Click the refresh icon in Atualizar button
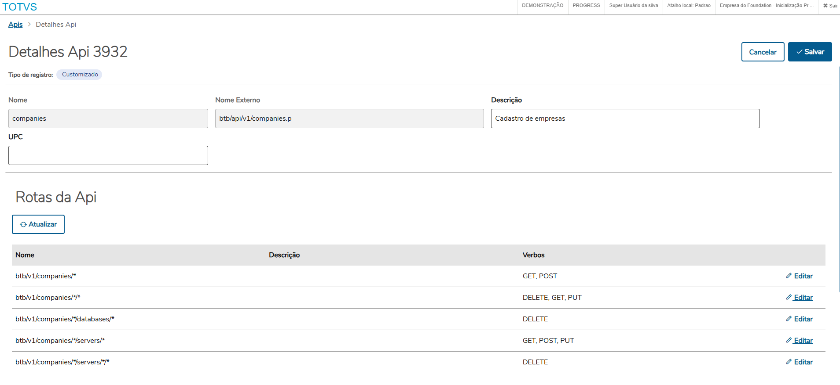840x385 pixels. point(23,224)
